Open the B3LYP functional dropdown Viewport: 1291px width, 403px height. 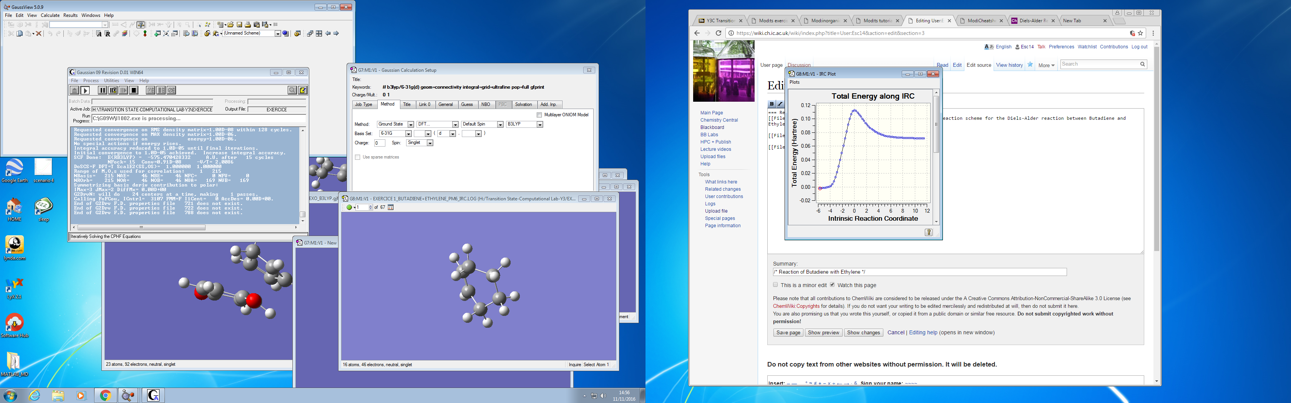point(539,125)
